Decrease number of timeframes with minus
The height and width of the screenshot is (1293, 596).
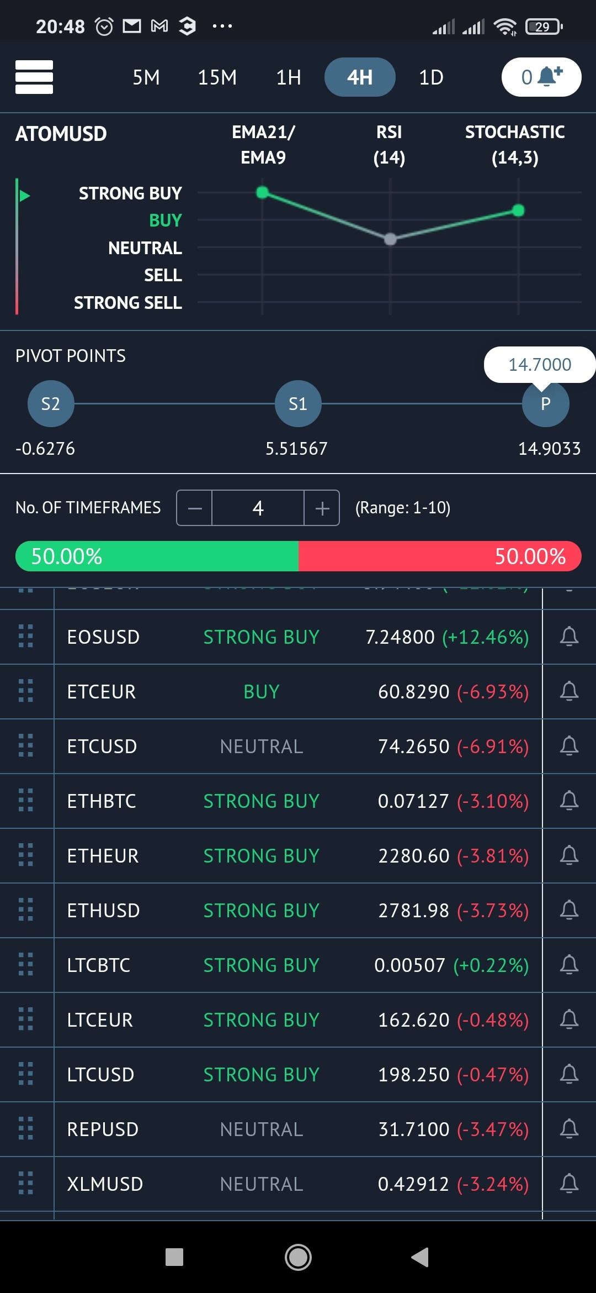194,508
